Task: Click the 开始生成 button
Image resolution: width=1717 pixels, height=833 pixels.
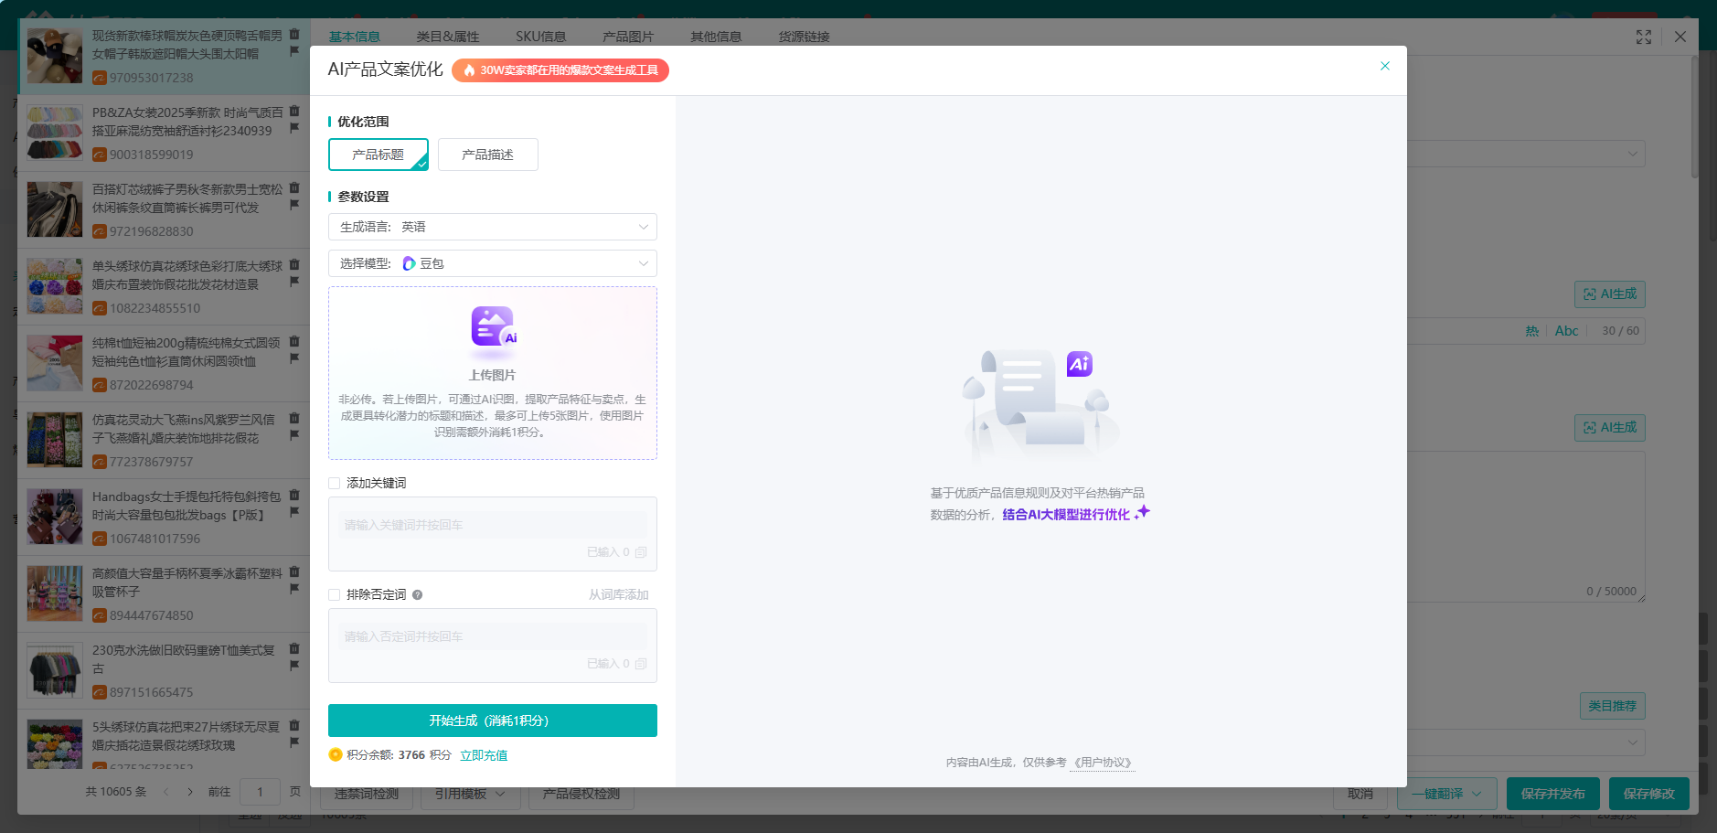Action: [493, 721]
